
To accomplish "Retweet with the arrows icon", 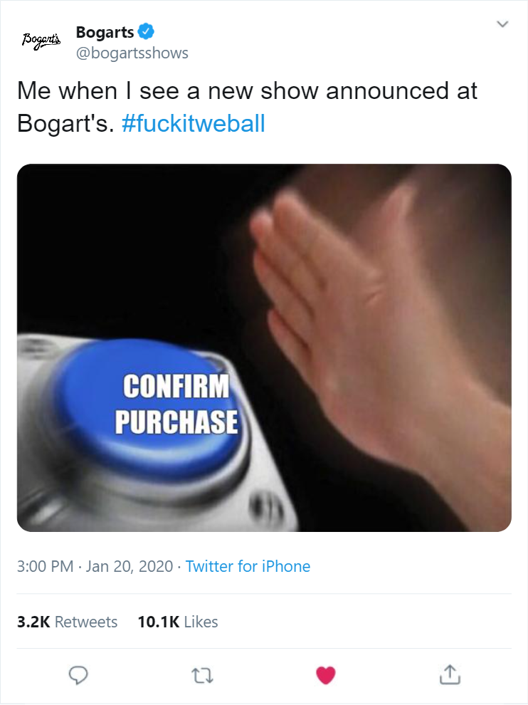I will (x=202, y=674).
